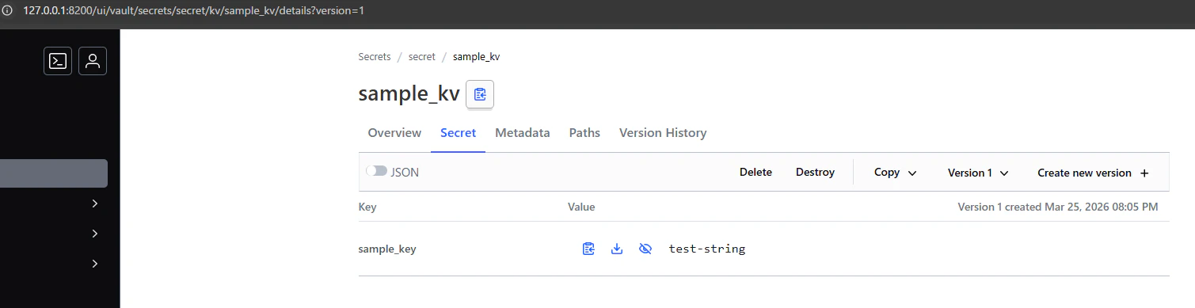Click the sample_kv breadcrumb

pos(477,57)
